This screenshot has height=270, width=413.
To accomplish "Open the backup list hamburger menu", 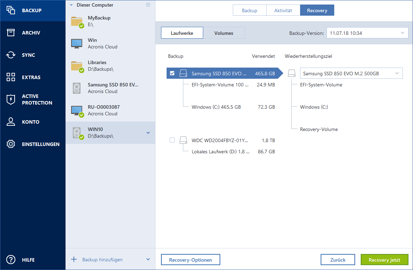I will tap(148, 5).
